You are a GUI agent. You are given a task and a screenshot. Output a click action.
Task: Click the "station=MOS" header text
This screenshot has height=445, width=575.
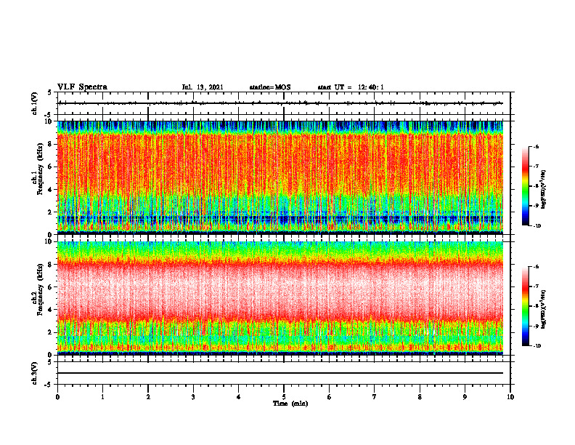tap(270, 87)
